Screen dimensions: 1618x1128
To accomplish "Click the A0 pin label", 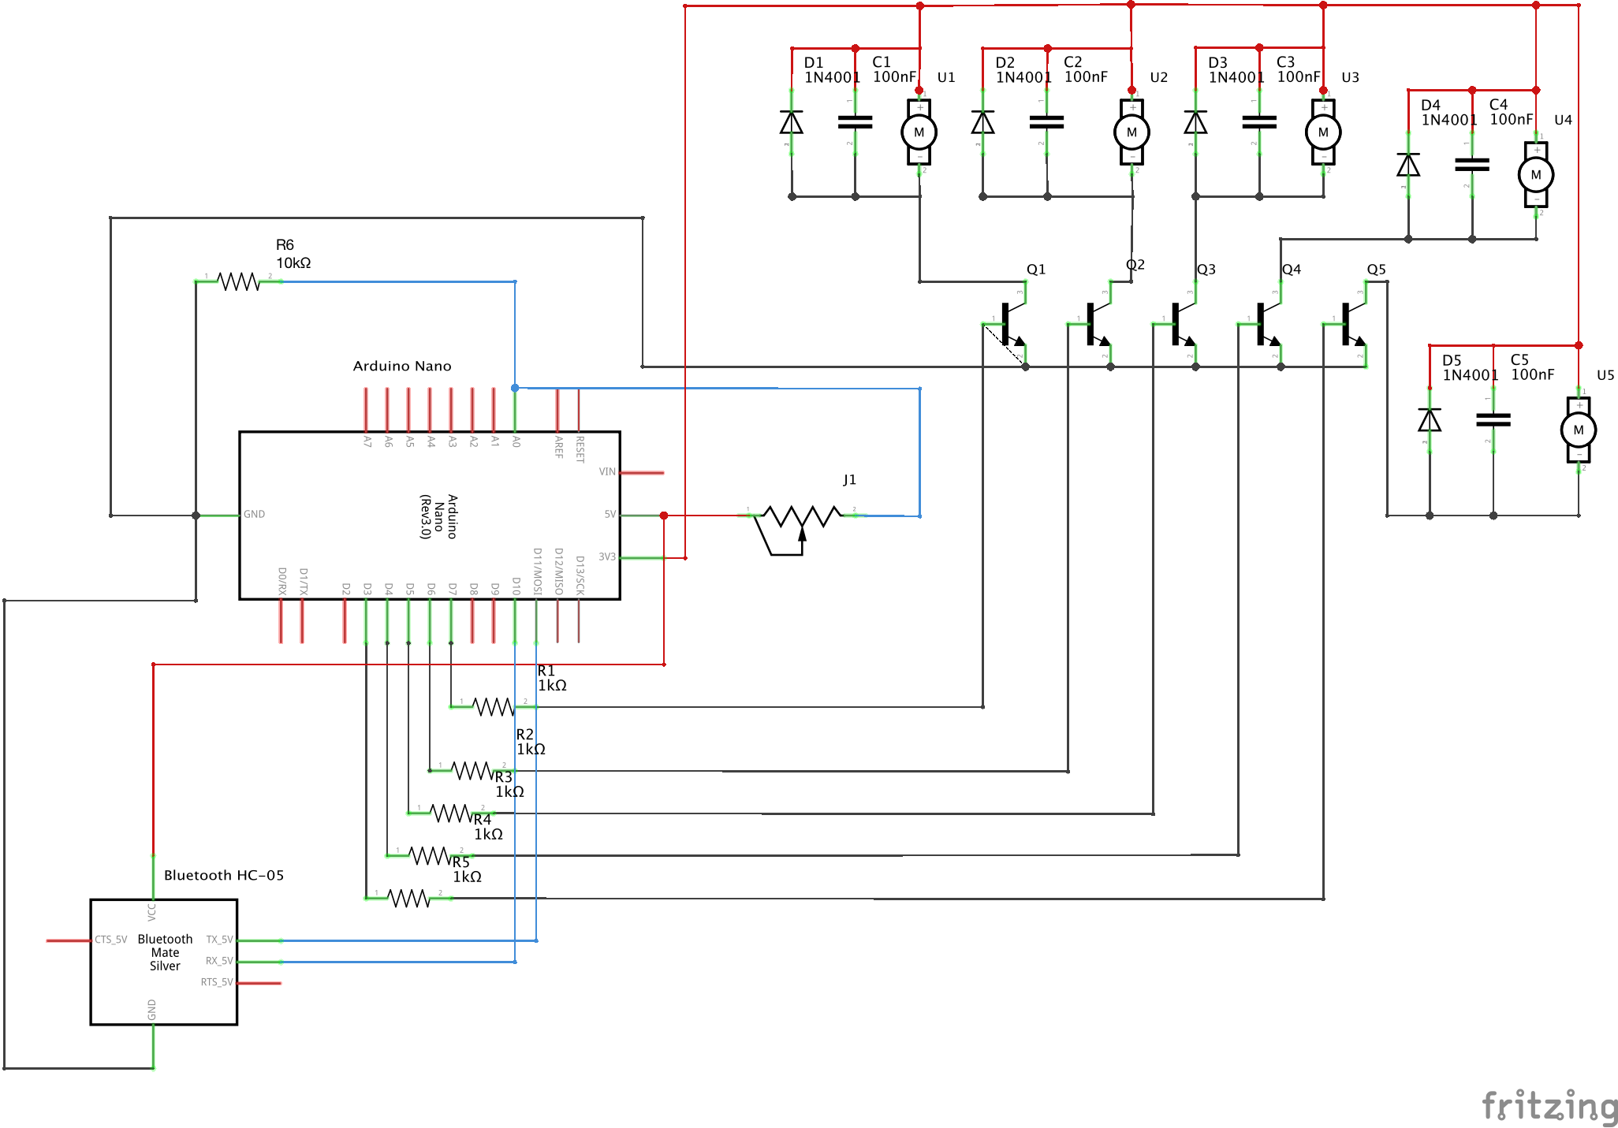I will (x=516, y=441).
